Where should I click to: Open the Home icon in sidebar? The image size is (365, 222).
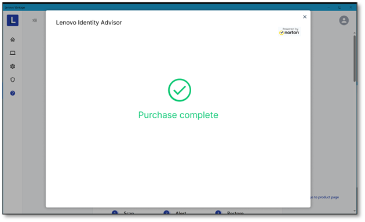click(x=13, y=39)
